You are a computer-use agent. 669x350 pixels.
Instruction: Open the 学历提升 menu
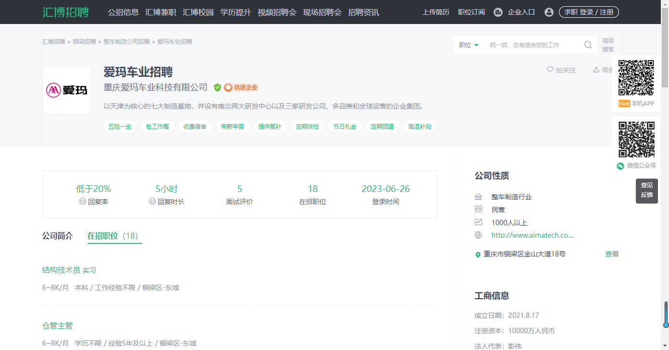[x=235, y=12]
